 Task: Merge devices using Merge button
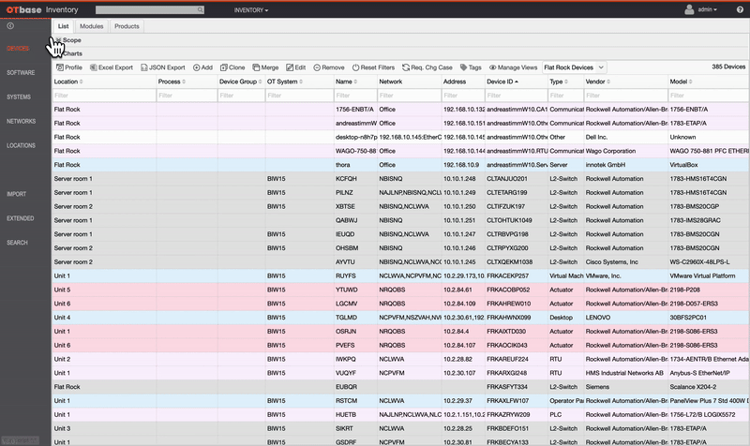click(x=265, y=67)
